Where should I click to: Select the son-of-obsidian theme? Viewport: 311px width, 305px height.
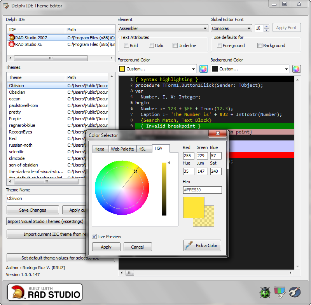[47, 165]
